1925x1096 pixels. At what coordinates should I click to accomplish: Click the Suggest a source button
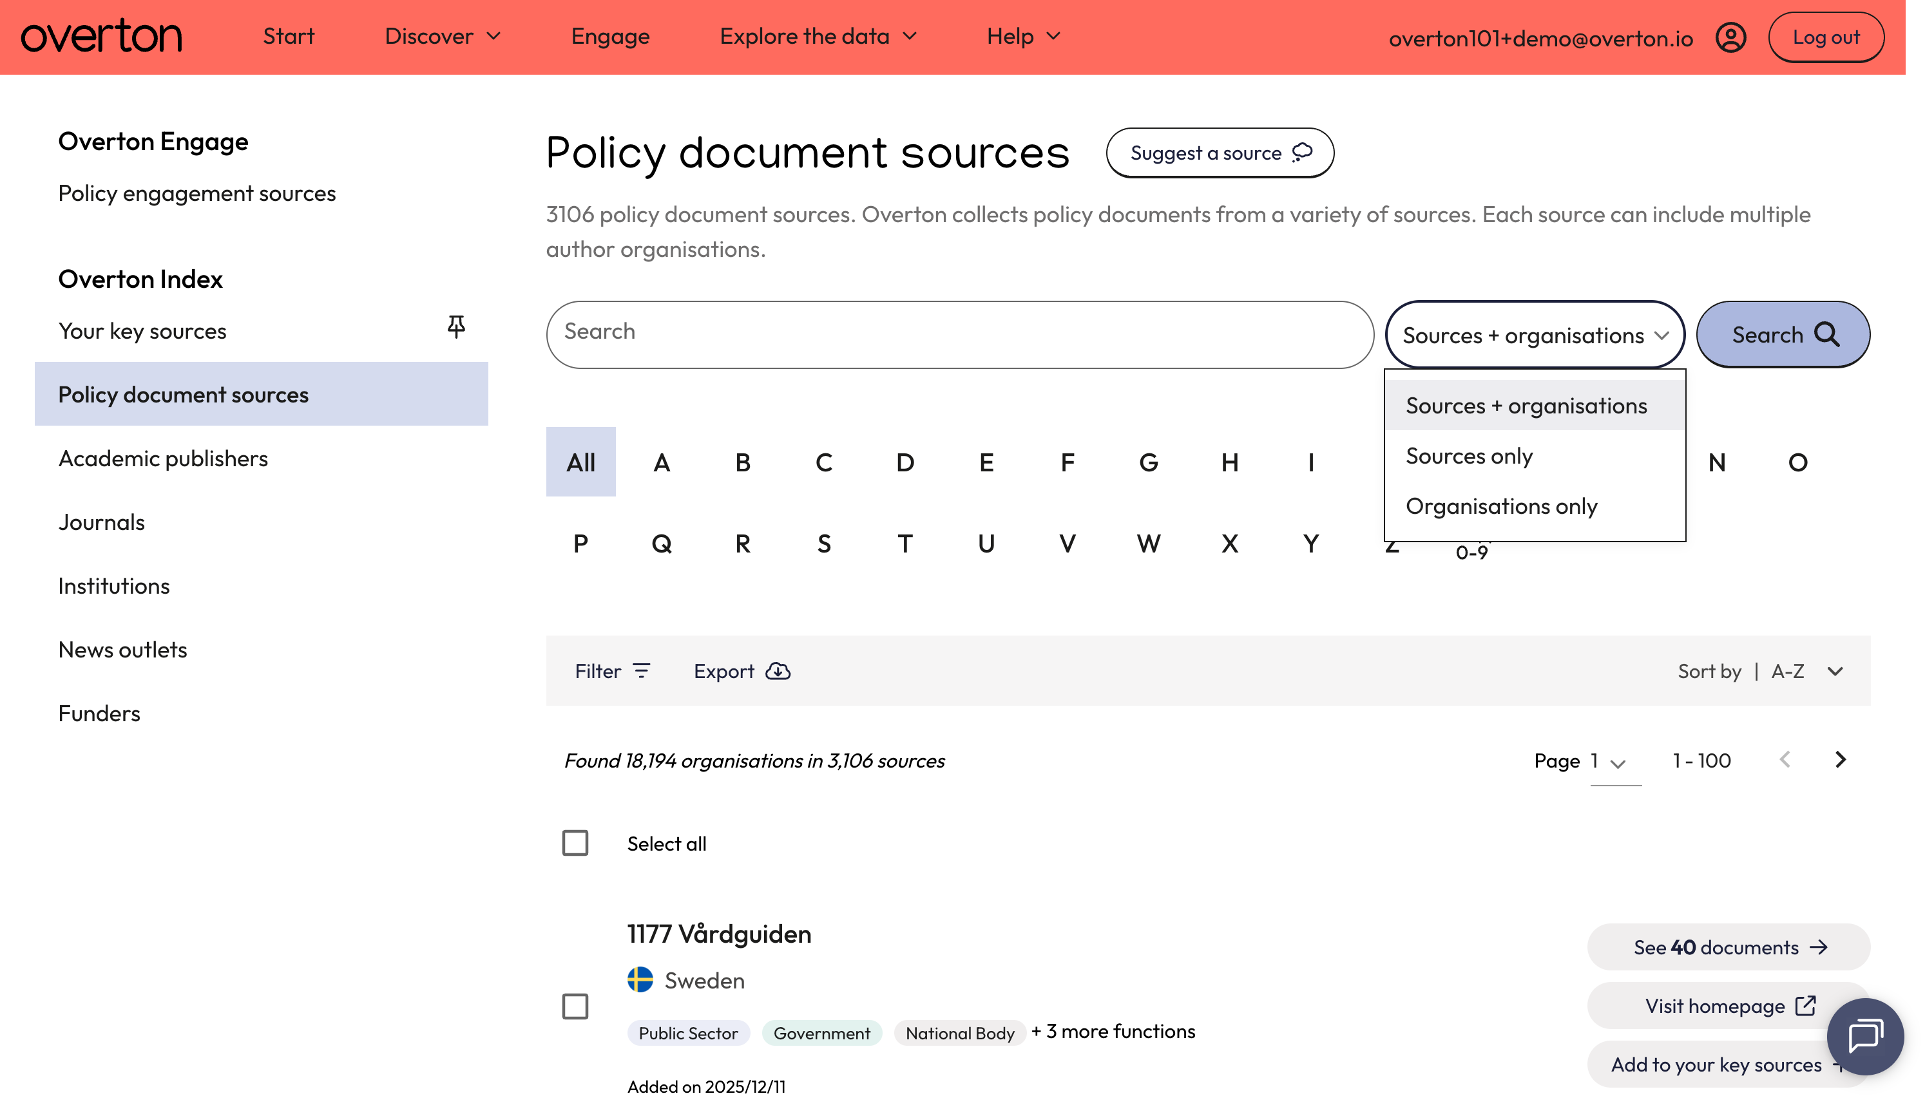click(1220, 153)
